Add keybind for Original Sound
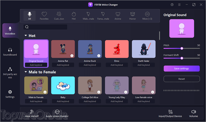This screenshot has height=122, width=206. (36, 65)
